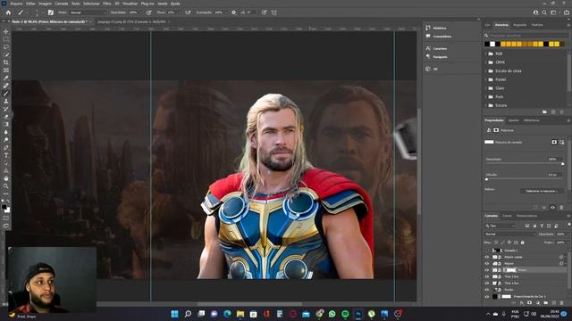Select the Brush tool in the toolbar

coord(6,93)
